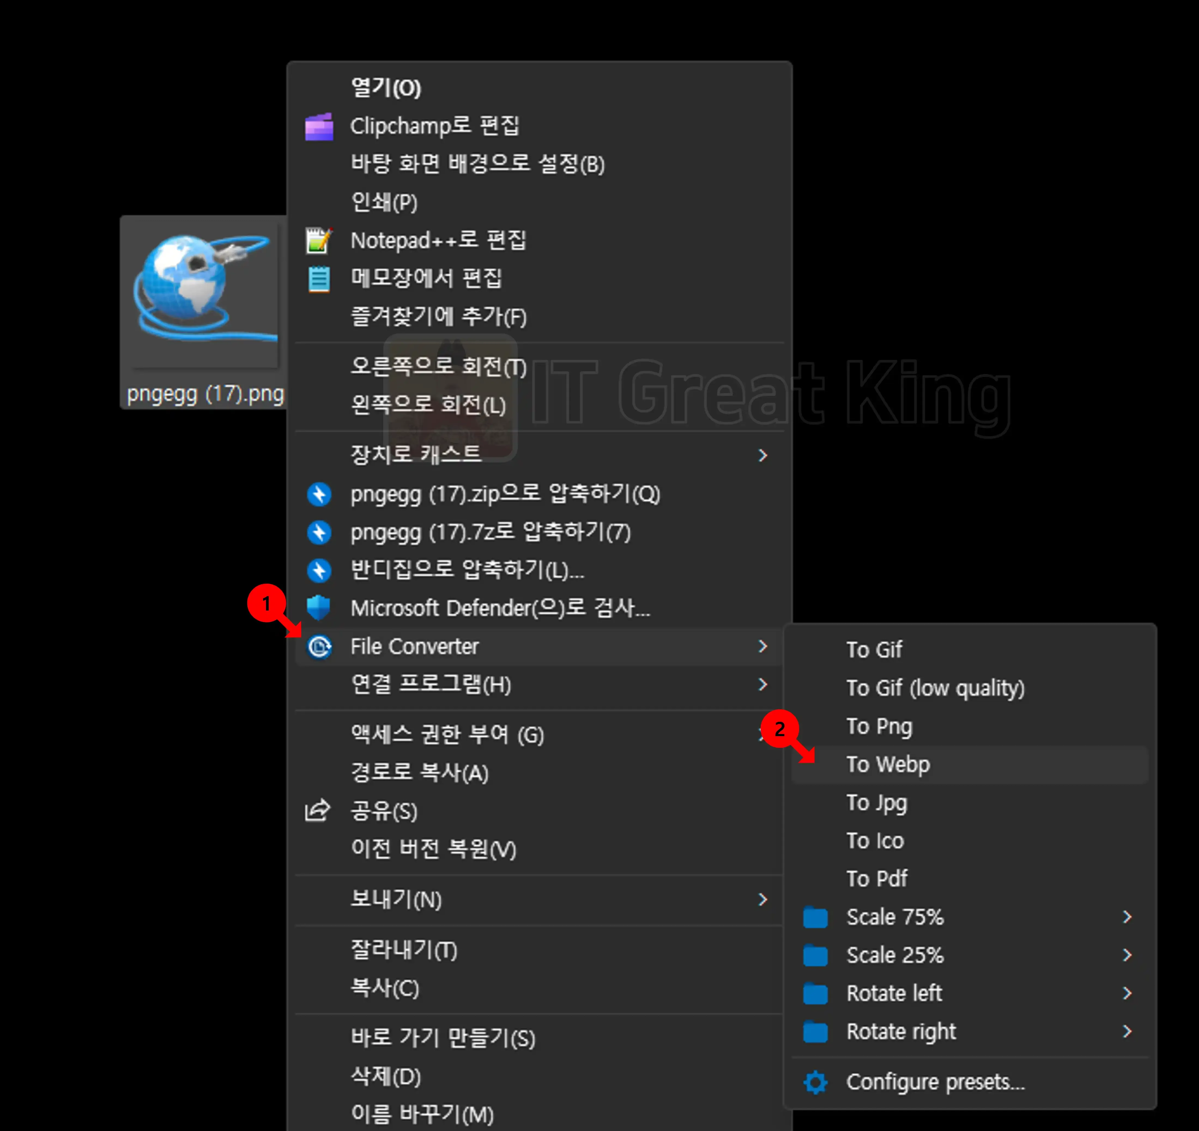Image resolution: width=1199 pixels, height=1131 pixels.
Task: Expand the 장치로 캐스트 submenu arrow
Action: point(763,455)
